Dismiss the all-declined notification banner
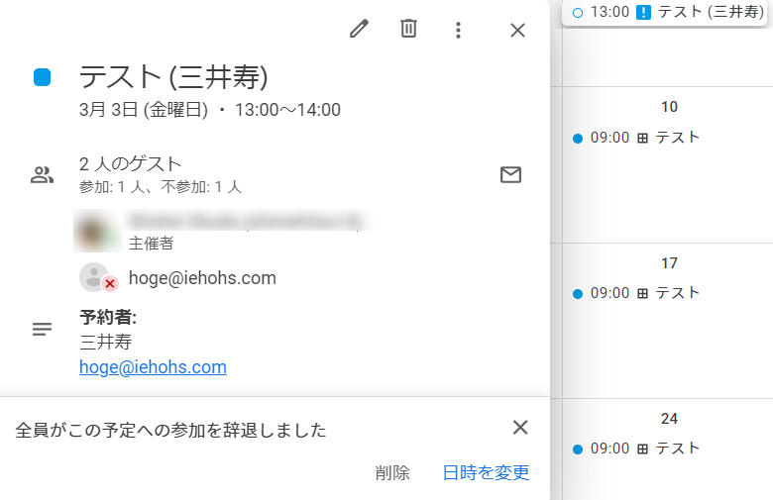Image resolution: width=773 pixels, height=500 pixels. coord(520,427)
